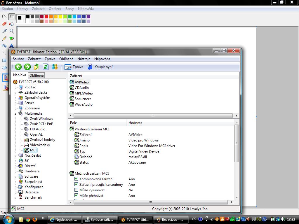Pick the yellow color swatch in Paint palette

[60, 17]
